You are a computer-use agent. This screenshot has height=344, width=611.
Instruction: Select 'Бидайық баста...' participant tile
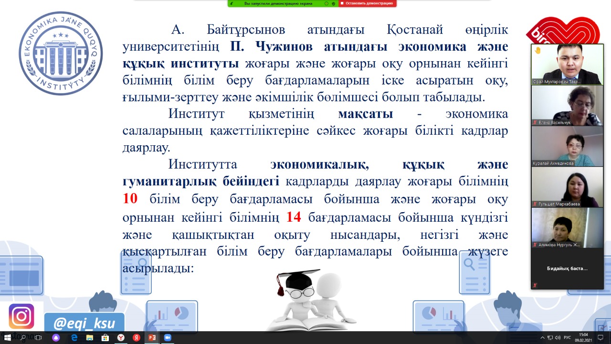(x=567, y=269)
